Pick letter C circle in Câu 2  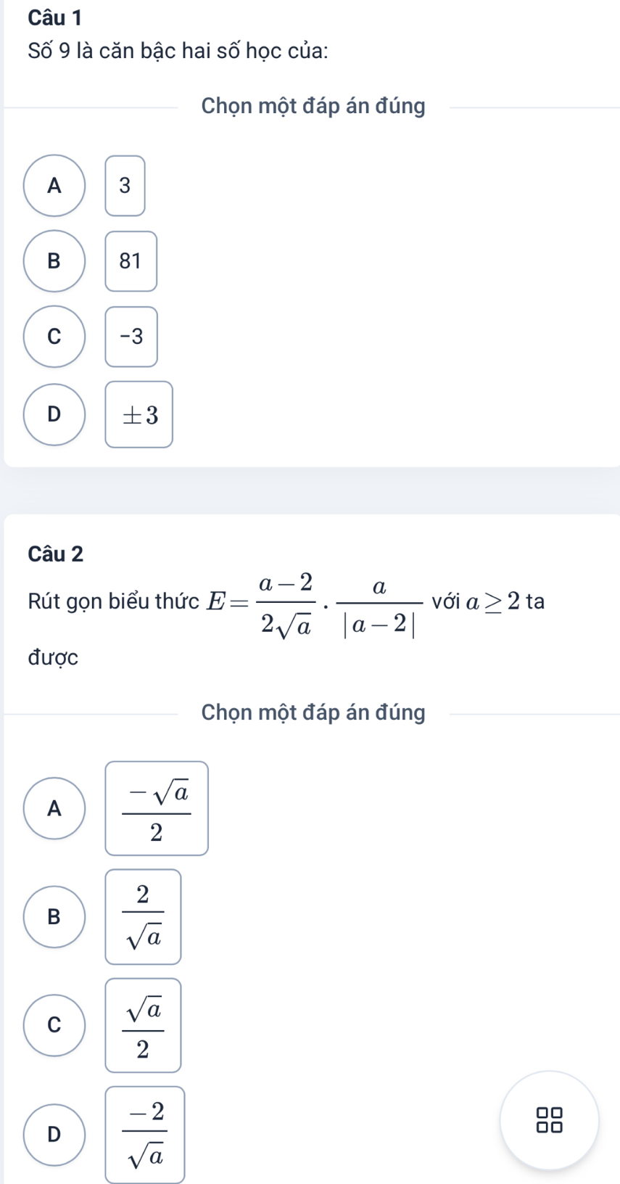(x=54, y=1025)
